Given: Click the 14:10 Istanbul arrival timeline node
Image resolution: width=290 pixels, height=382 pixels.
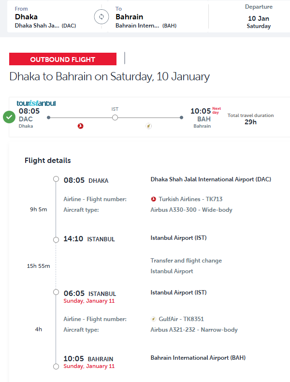Looking at the screenshot, I should pos(56,238).
